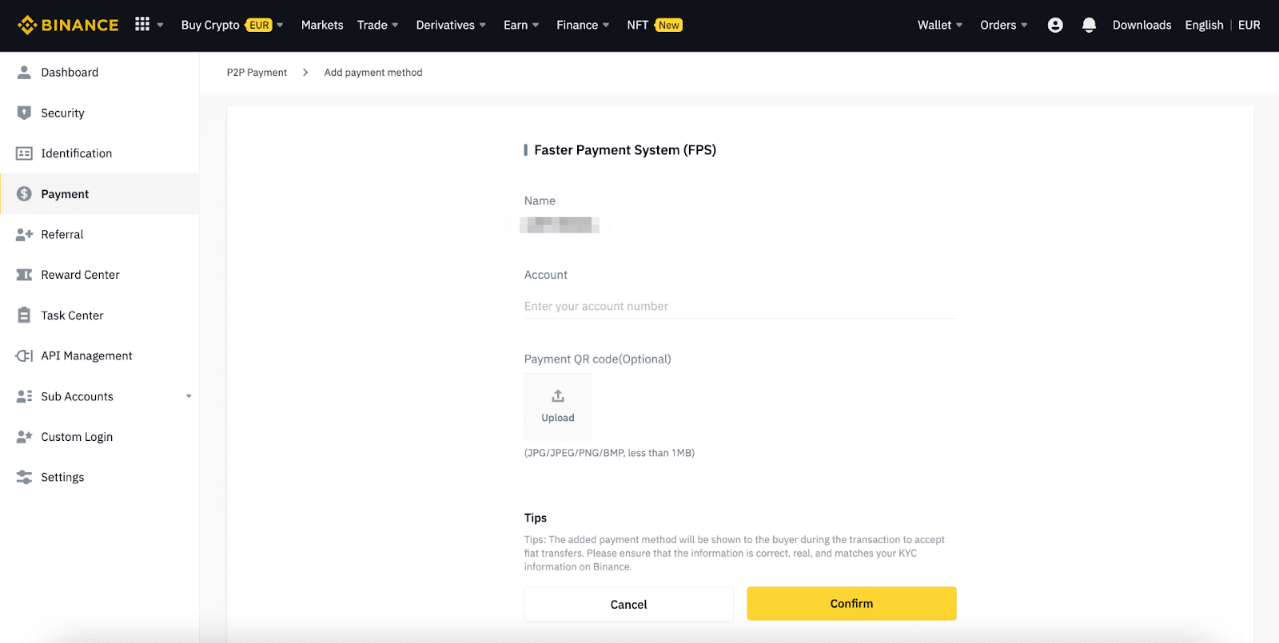Open the user profile icon
The height and width of the screenshot is (643, 1279).
1055,26
